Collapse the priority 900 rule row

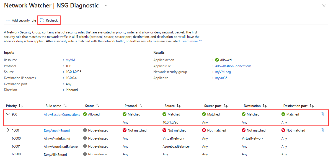point(8,114)
